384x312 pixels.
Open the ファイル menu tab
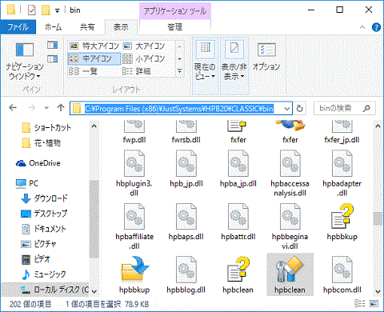[x=18, y=27]
